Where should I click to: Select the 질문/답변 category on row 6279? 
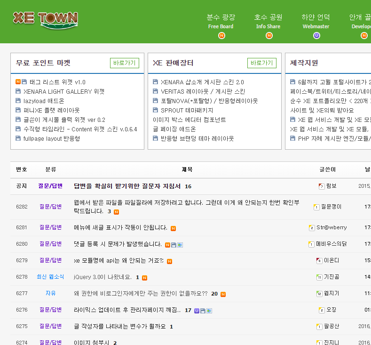click(x=50, y=260)
